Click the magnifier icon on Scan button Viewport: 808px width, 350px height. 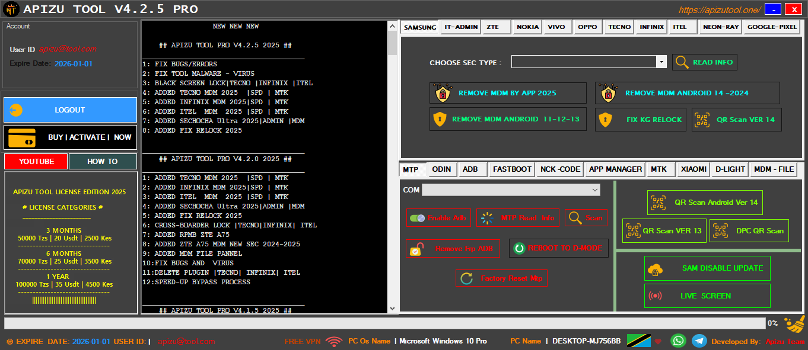575,218
